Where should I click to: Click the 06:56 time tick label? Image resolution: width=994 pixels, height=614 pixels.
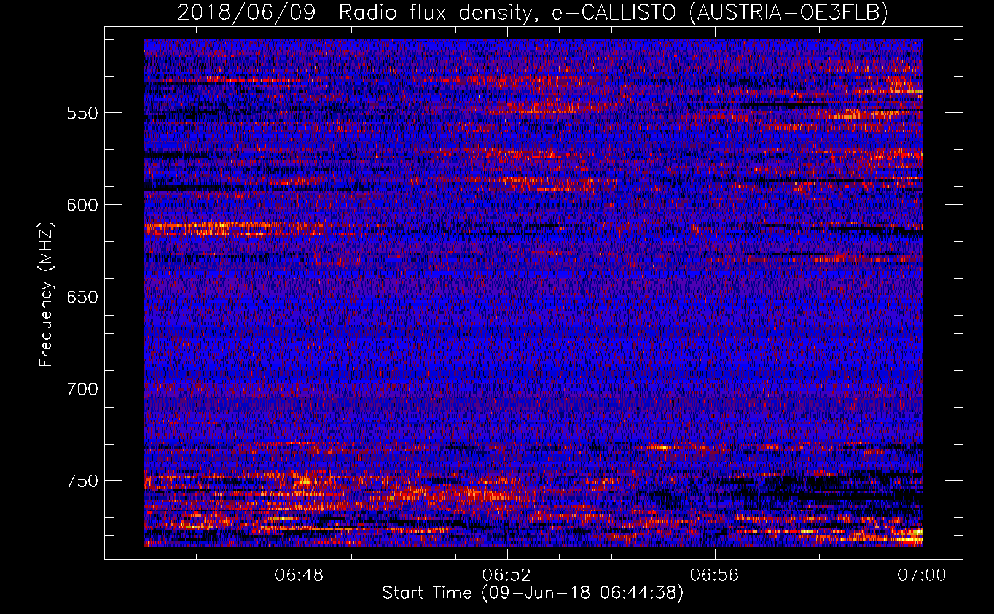coord(714,575)
